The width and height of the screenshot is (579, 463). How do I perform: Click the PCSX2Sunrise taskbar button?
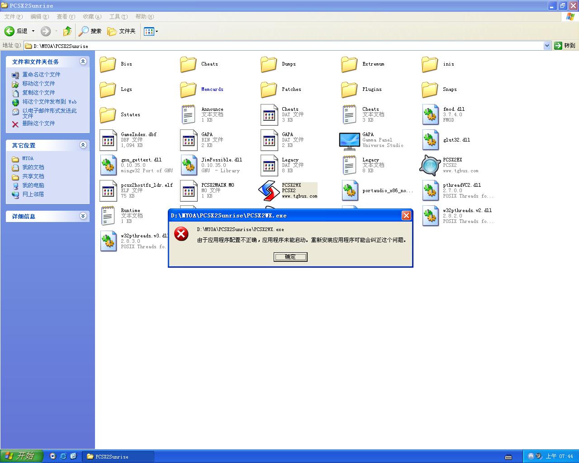tap(118, 457)
